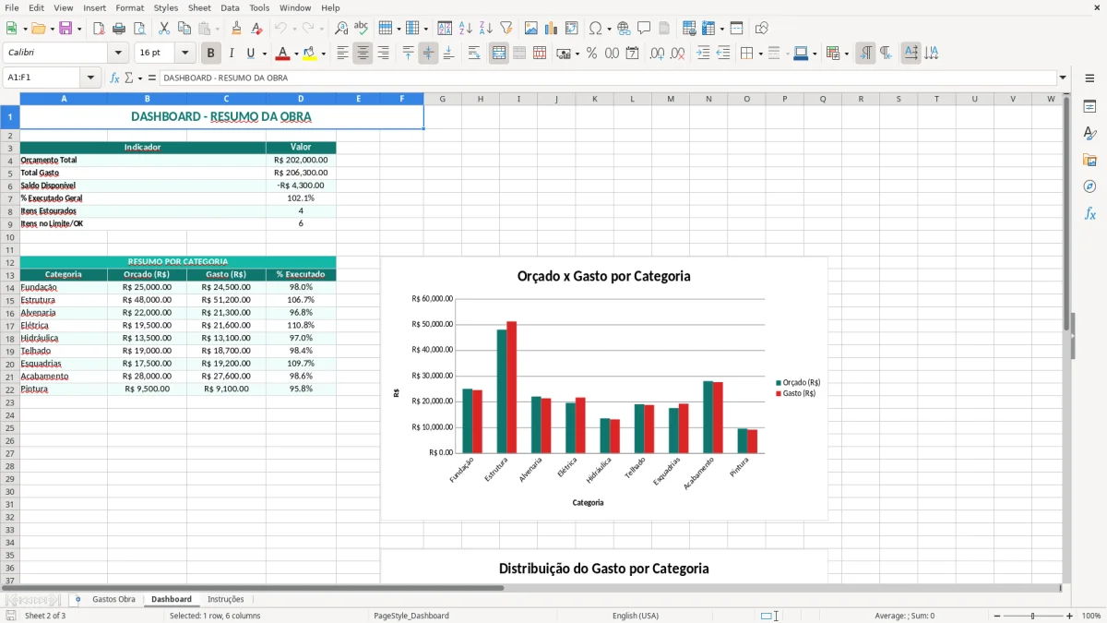The image size is (1107, 623).
Task: Open conditional formatting dropdown arrow
Action: (846, 54)
